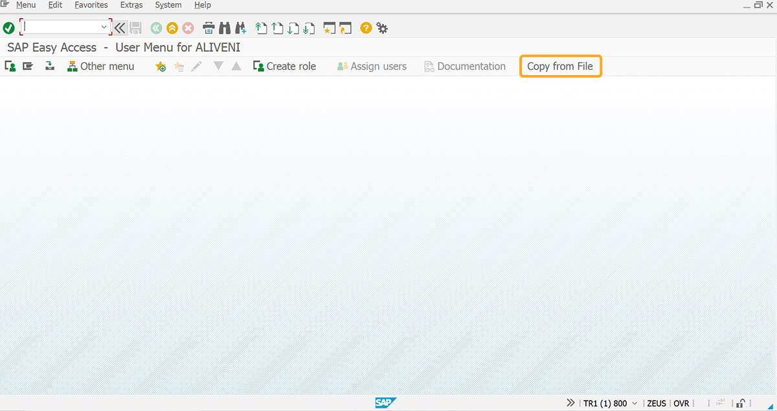This screenshot has height=411, width=777.
Task: Go to First Page icon
Action: (262, 28)
